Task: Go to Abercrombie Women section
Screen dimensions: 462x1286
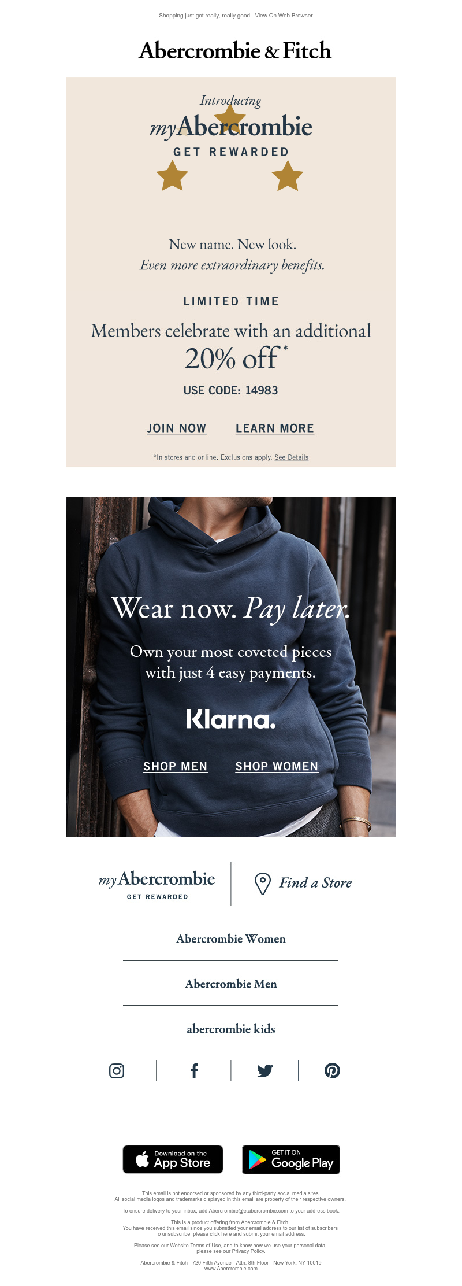Action: pyautogui.click(x=231, y=939)
